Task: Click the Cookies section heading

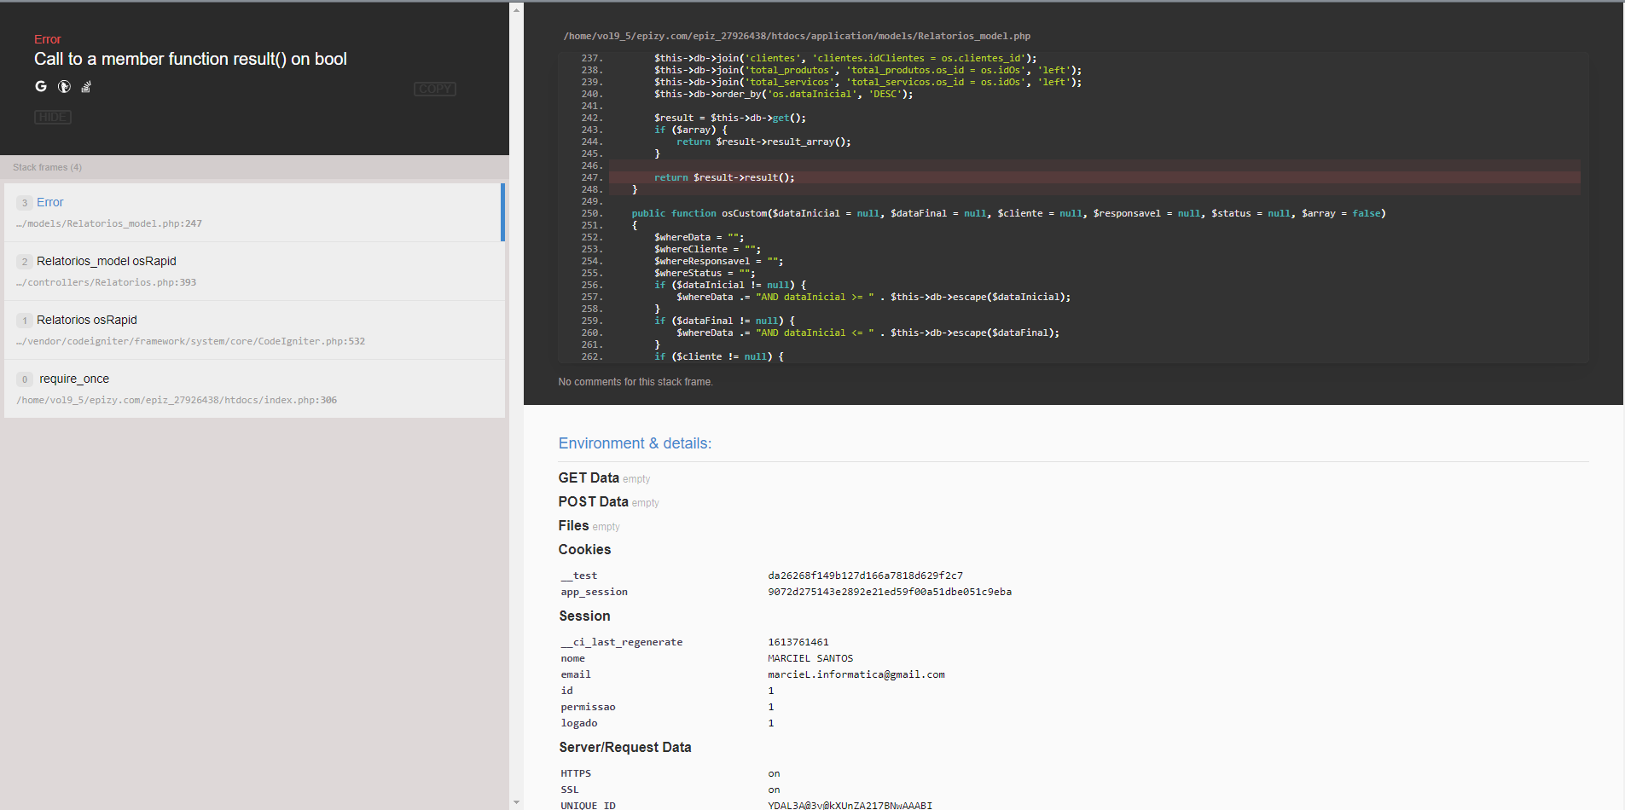Action: [x=584, y=549]
